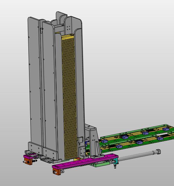Viewport: 174px width, 186px height.
Task: Select the orange block at the magenta rail's front end
Action: point(57,172)
